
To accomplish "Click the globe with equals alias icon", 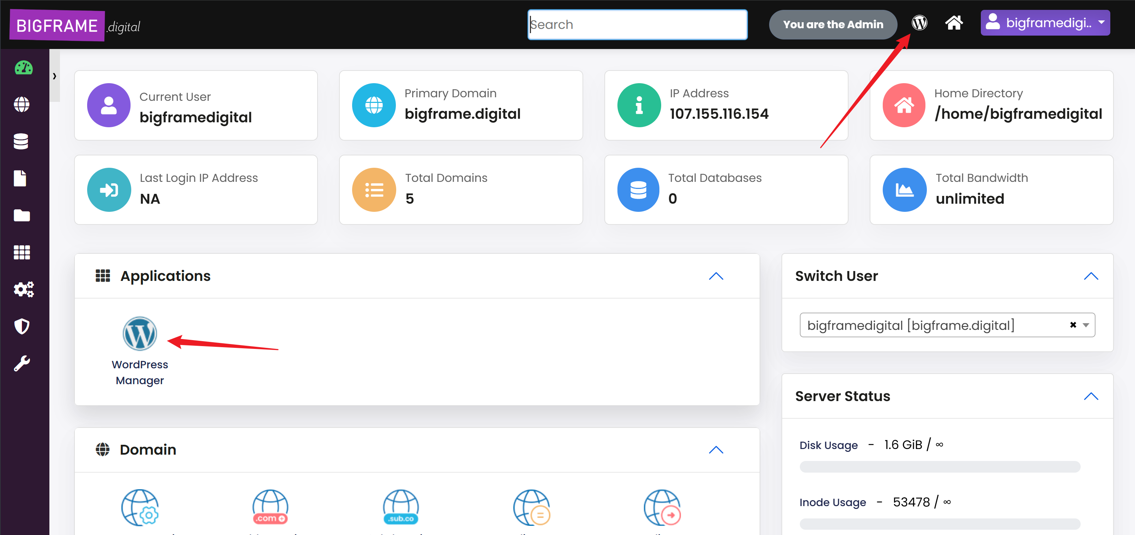I will (x=532, y=507).
